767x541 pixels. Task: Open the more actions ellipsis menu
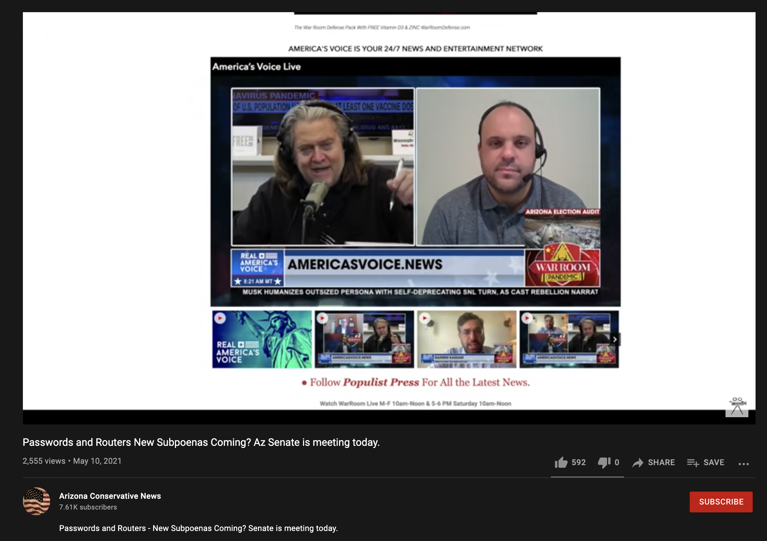point(743,463)
